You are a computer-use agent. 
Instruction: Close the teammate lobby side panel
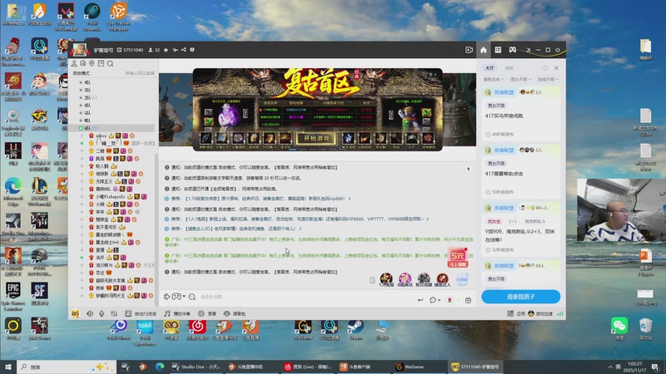pos(556,68)
